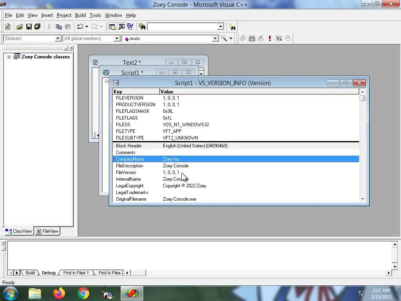Select the Find in Files 1 tab
Image resolution: width=401 pixels, height=301 pixels.
coord(76,273)
